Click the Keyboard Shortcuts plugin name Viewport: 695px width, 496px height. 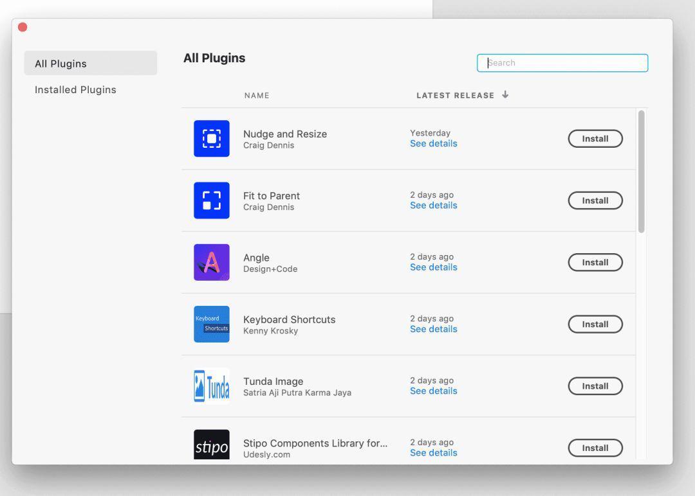point(290,319)
